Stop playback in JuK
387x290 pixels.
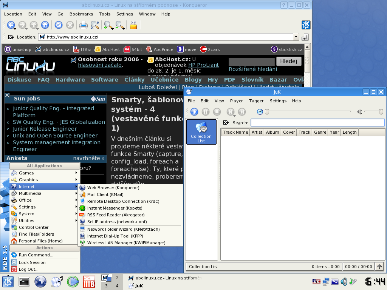click(217, 112)
